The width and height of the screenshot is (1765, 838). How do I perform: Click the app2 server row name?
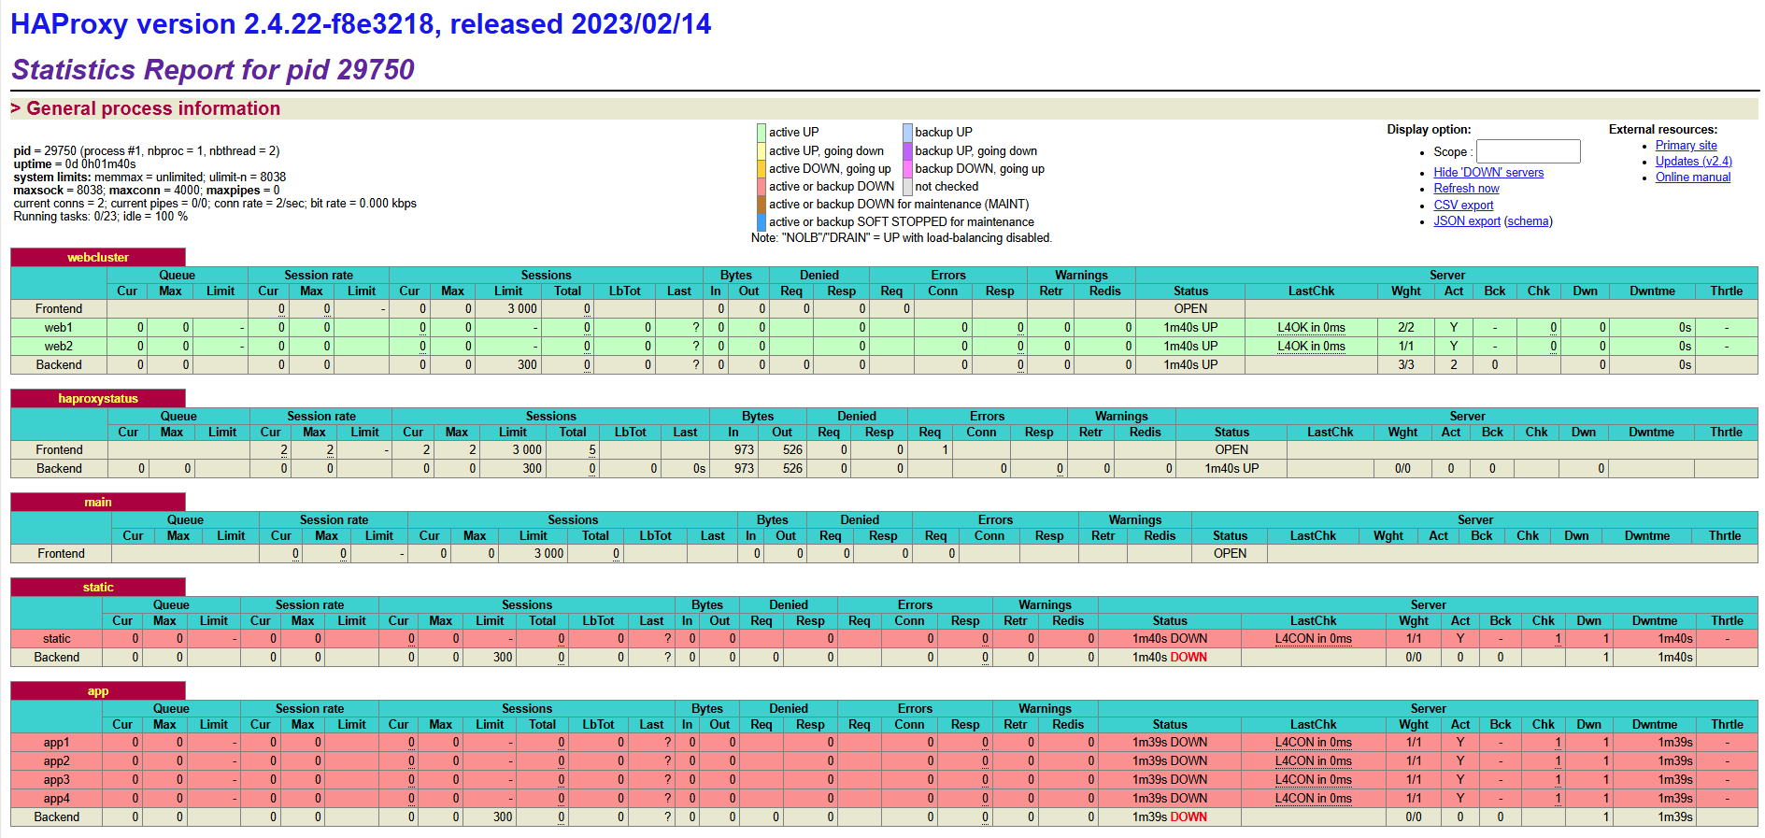point(56,760)
